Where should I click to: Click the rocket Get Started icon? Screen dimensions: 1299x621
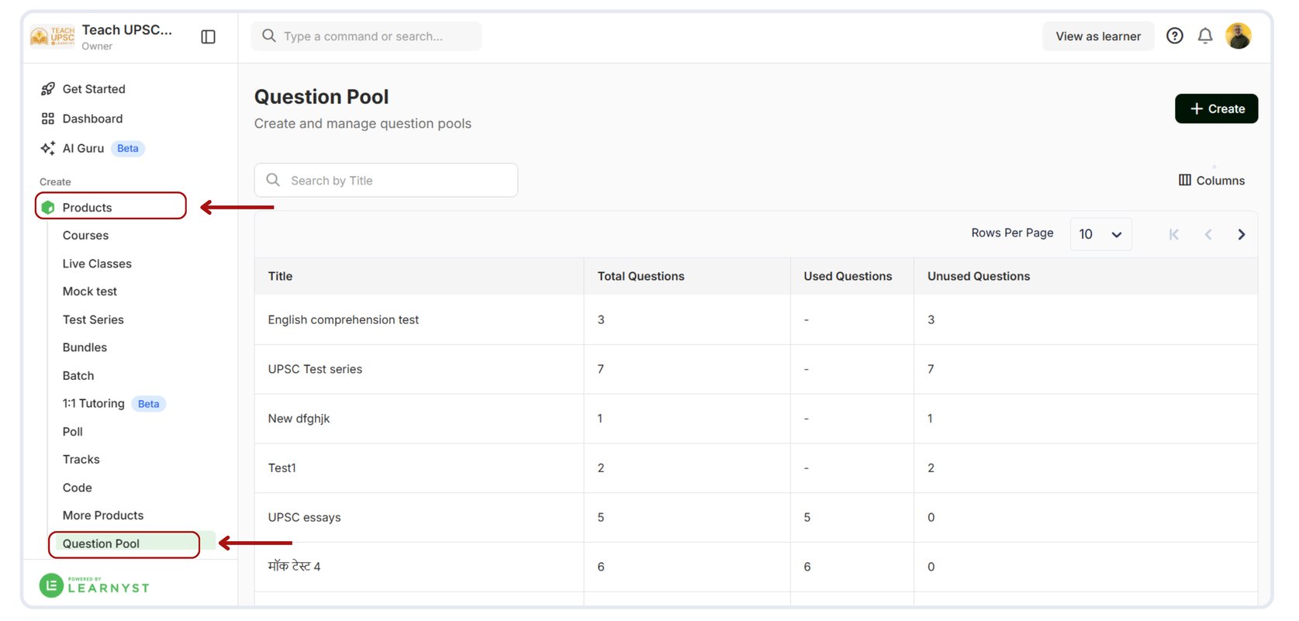(48, 89)
